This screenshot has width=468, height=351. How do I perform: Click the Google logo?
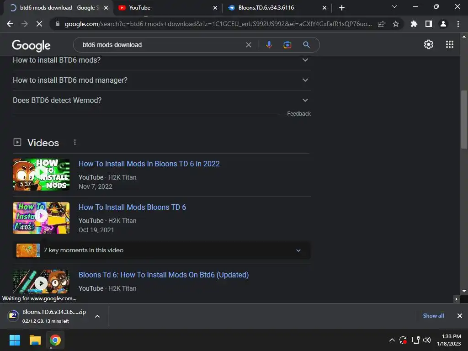pyautogui.click(x=31, y=46)
